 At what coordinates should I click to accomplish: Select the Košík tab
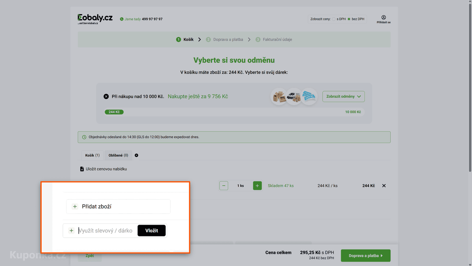click(92, 155)
